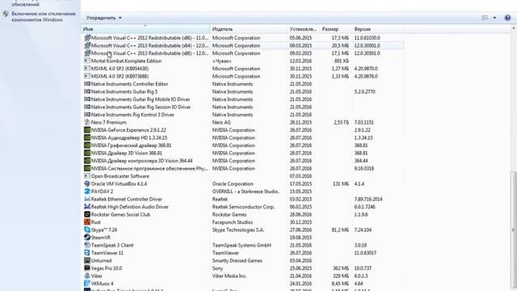
Task: Click the TeamViewer 11 icon
Action: (x=87, y=253)
